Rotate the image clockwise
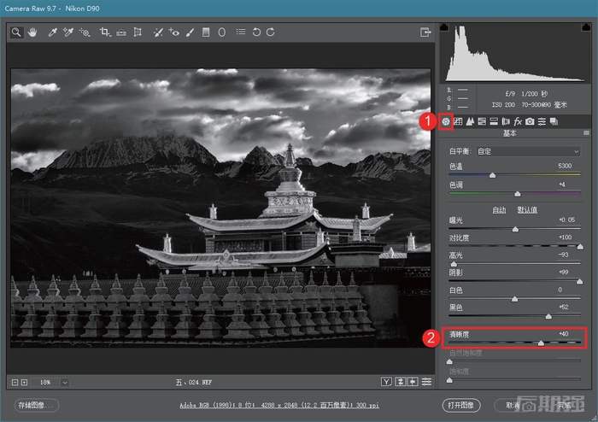 271,32
